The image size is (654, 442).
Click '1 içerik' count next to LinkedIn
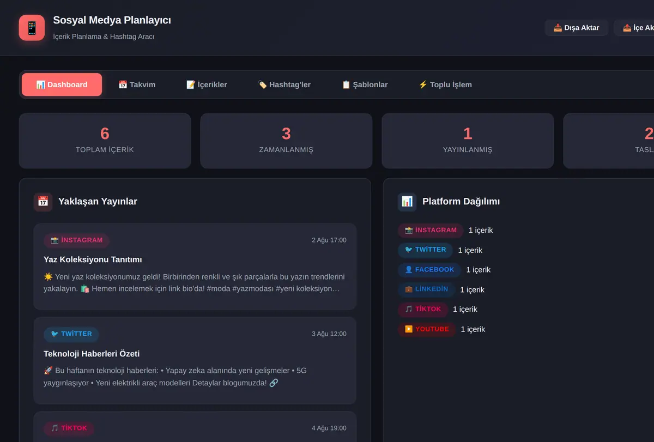coord(473,290)
